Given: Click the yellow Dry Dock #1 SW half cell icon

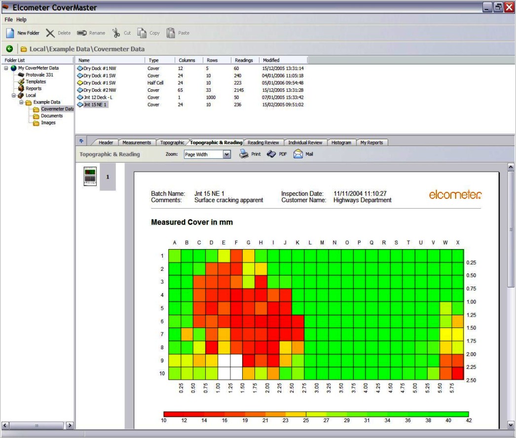Looking at the screenshot, I should (x=80, y=83).
